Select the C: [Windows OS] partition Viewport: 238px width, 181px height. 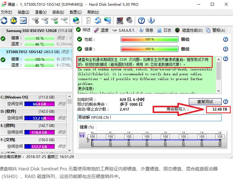33,100
